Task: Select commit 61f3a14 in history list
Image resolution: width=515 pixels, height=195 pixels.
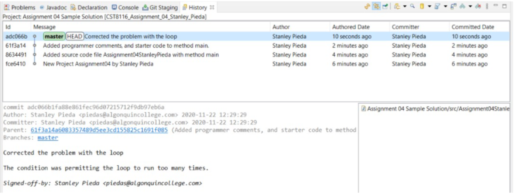Action: [x=256, y=46]
